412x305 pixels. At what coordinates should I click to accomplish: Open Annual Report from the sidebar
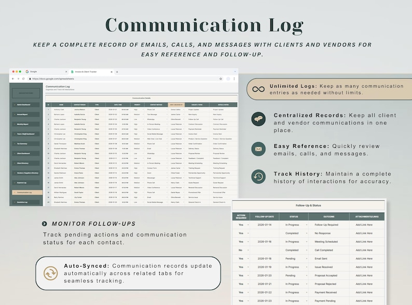[26, 114]
